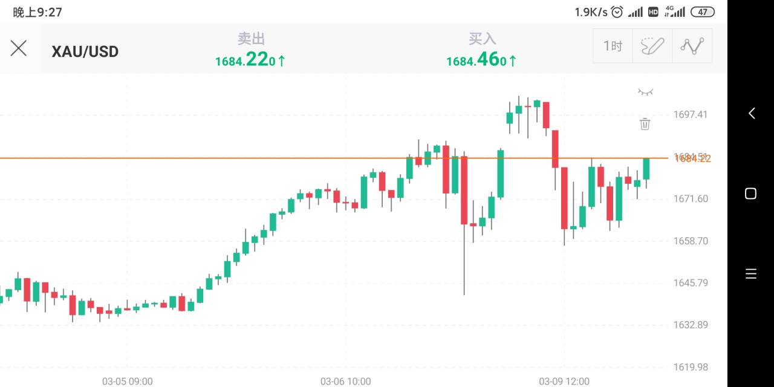Tap the 卖出 sell price 1684.22

pyautogui.click(x=250, y=60)
